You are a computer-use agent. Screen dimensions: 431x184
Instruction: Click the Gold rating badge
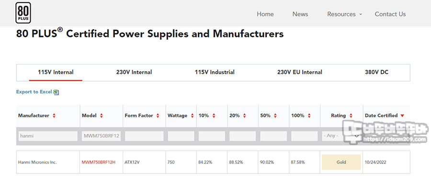[341, 162]
